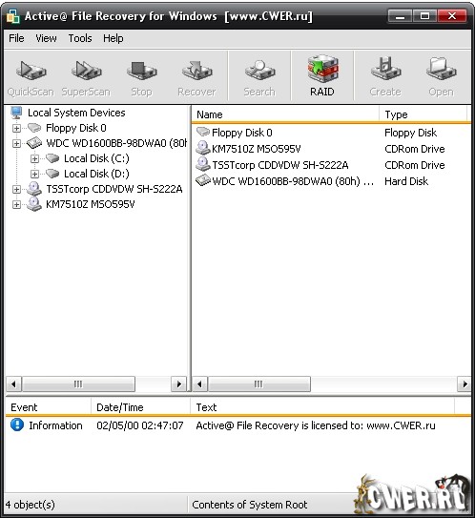Open the Tools menu
475x518 pixels.
pos(80,38)
